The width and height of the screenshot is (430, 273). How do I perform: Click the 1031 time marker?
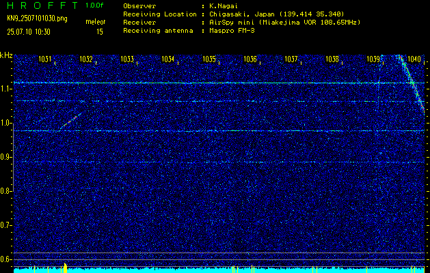[44, 59]
